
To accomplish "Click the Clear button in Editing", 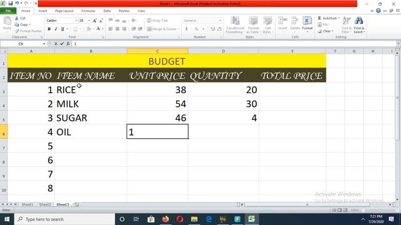I will pos(326,31).
